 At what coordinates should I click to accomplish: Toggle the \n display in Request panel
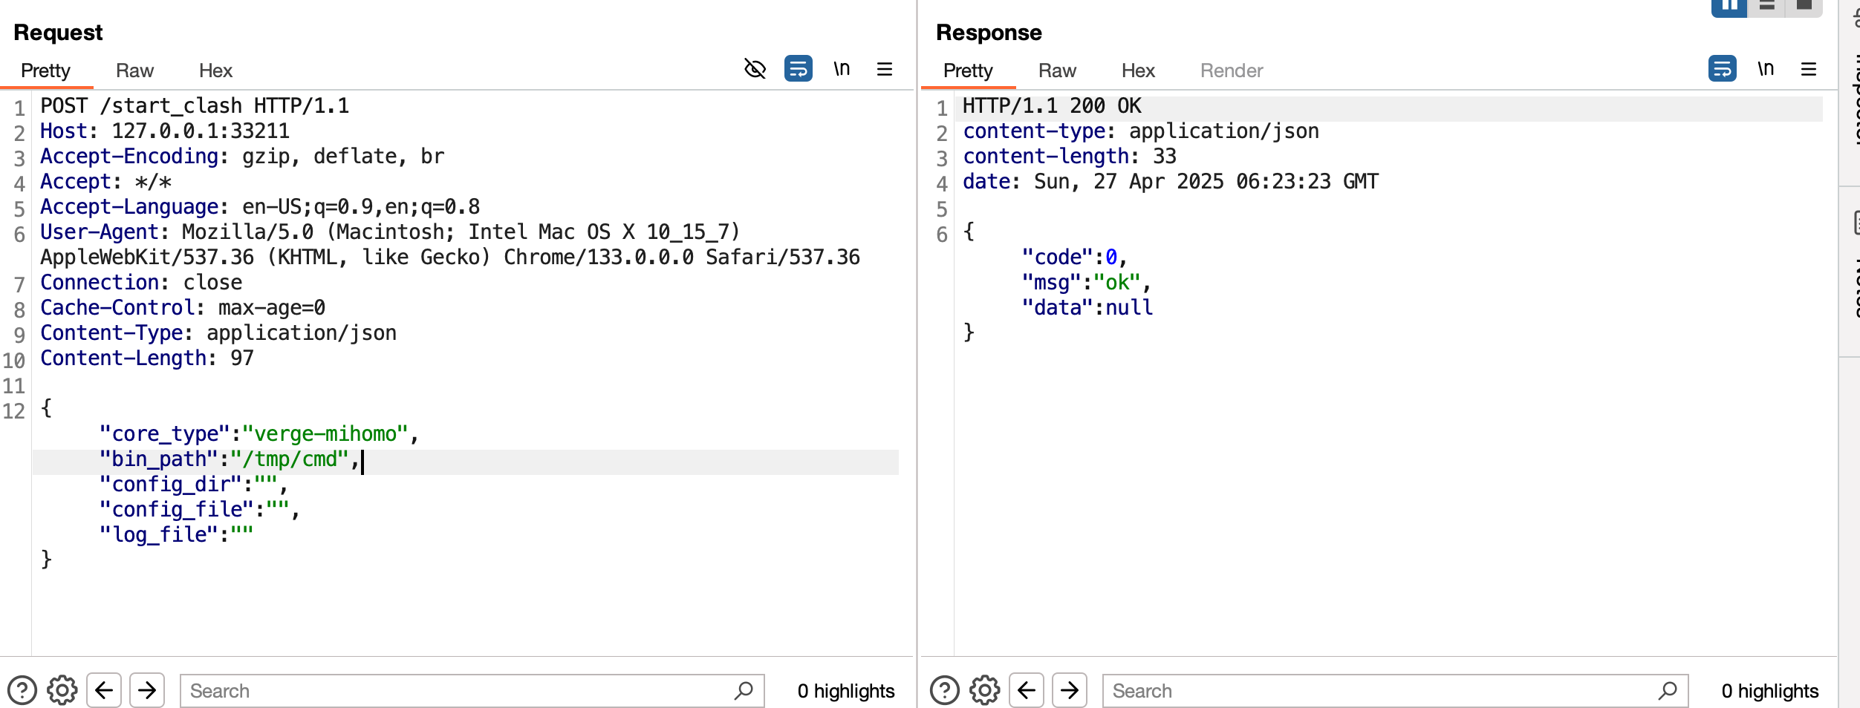tap(841, 69)
